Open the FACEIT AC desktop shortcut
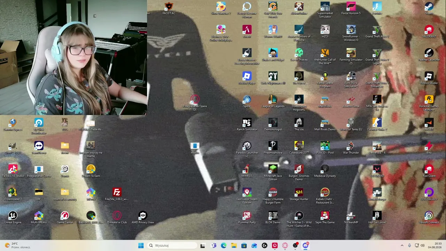 pos(169,9)
